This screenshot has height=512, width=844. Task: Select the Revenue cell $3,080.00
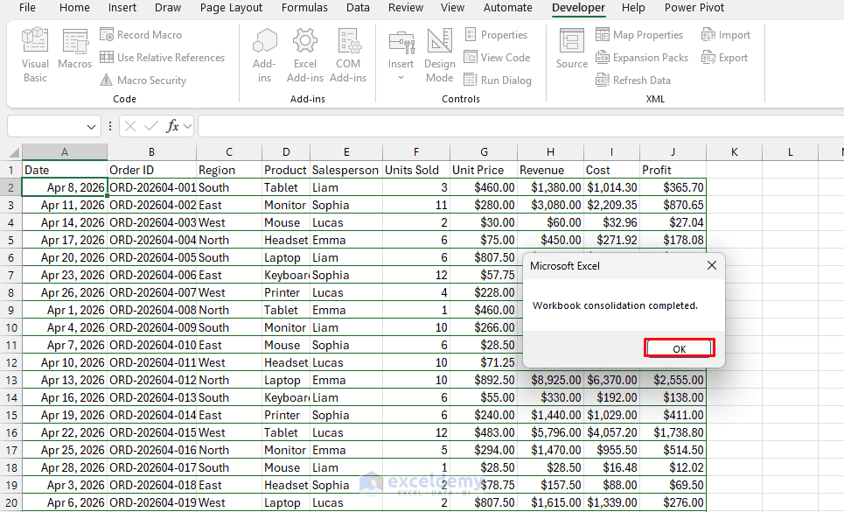(x=550, y=205)
